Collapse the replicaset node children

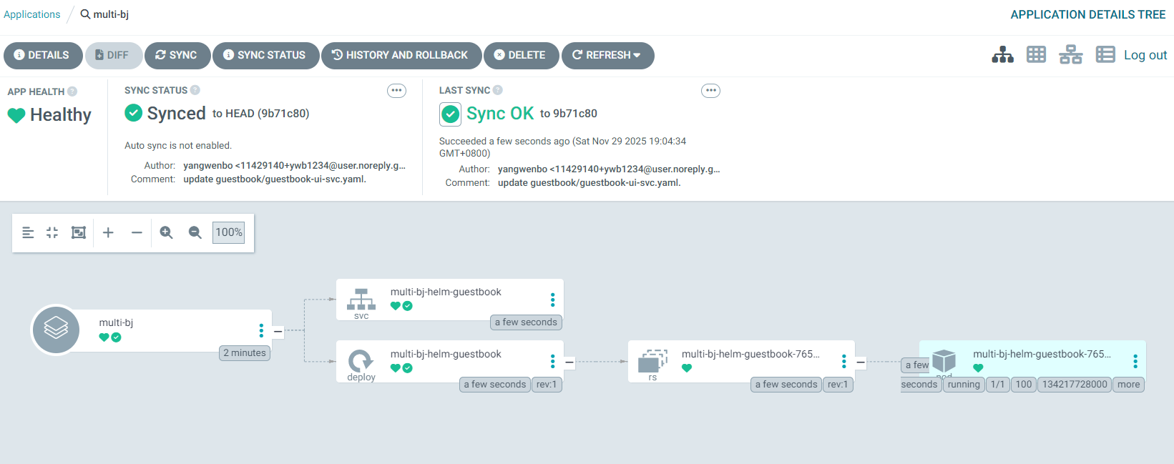point(861,362)
